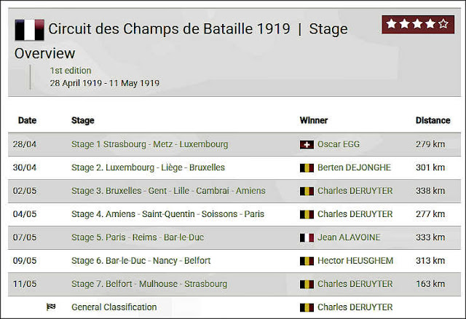The image size is (466, 319).
Task: Open Stage 1 Strasbourg - Metz - Luxembourg
Action: pyautogui.click(x=149, y=144)
